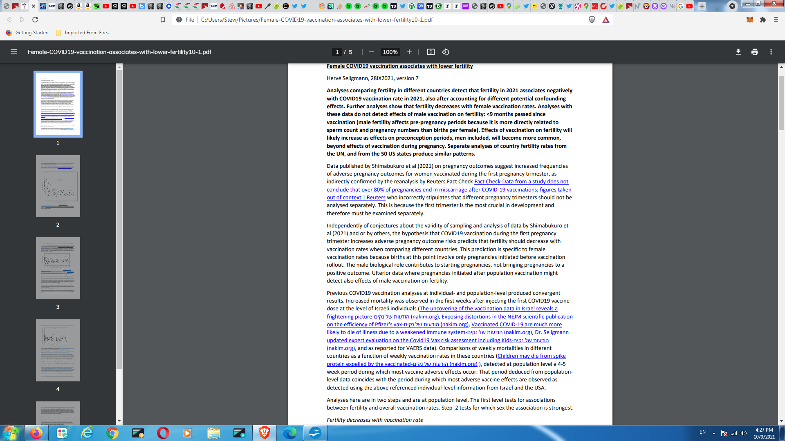This screenshot has height=441, width=785.
Task: Open the Reuters Fact Check link
Action: 449,189
